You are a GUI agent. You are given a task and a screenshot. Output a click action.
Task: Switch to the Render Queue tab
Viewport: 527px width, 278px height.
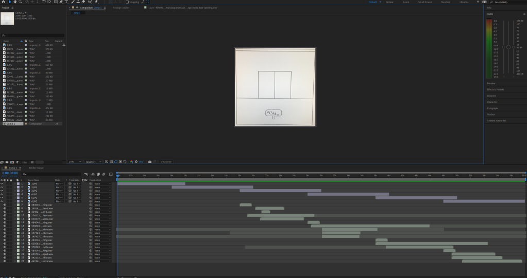point(36,168)
